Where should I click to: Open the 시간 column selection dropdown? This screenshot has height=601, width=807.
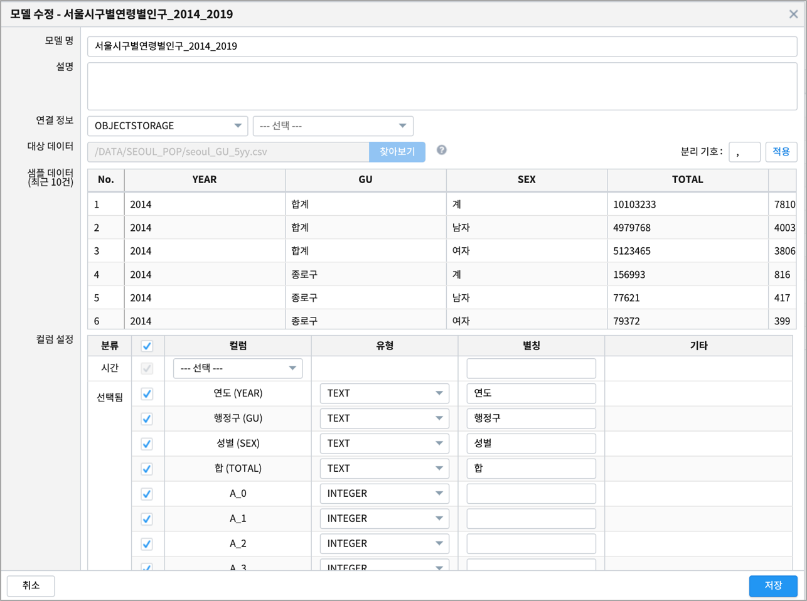[x=238, y=368]
